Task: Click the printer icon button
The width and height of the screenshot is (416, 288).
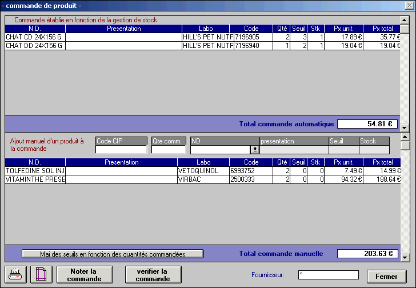Action: coord(15,274)
